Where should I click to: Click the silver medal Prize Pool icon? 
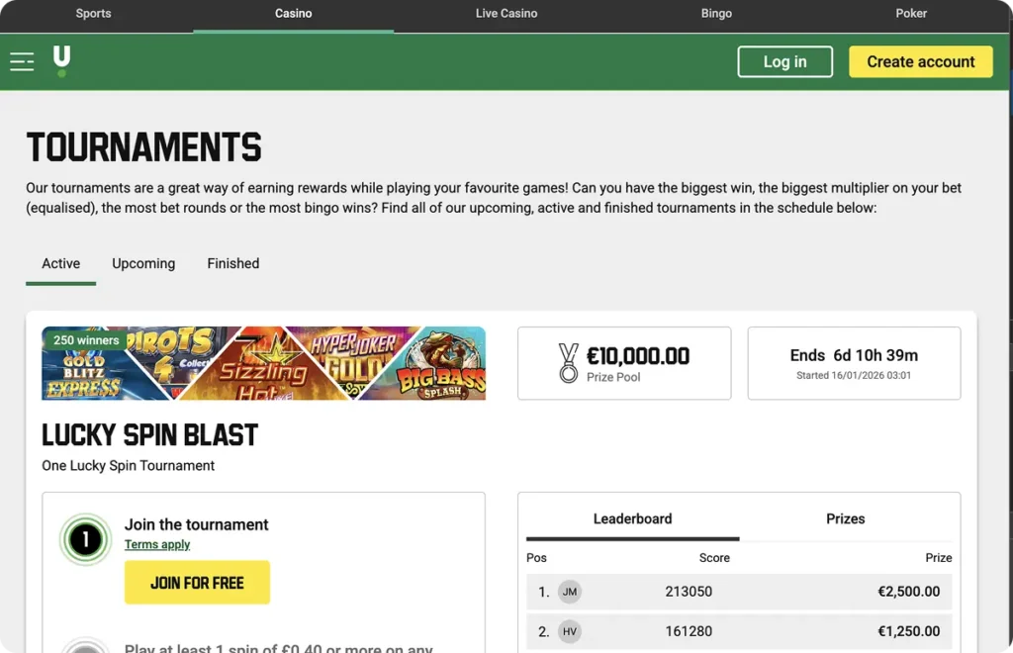coord(568,362)
